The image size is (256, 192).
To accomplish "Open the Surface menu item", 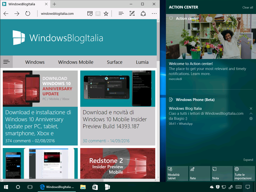I will pos(114,62).
